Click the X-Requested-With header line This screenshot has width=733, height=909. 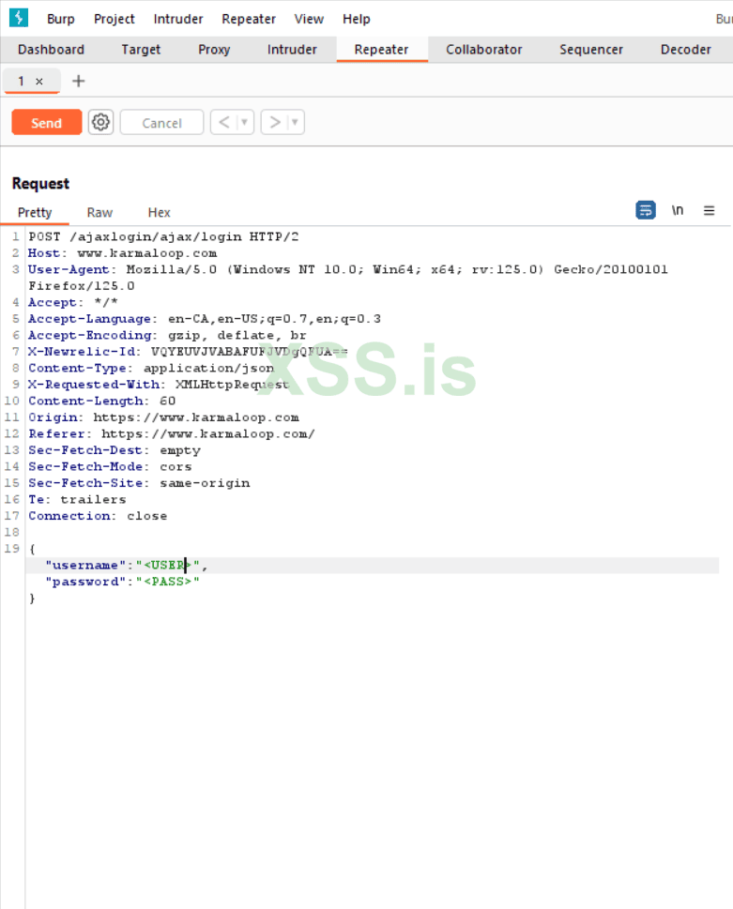pos(159,385)
